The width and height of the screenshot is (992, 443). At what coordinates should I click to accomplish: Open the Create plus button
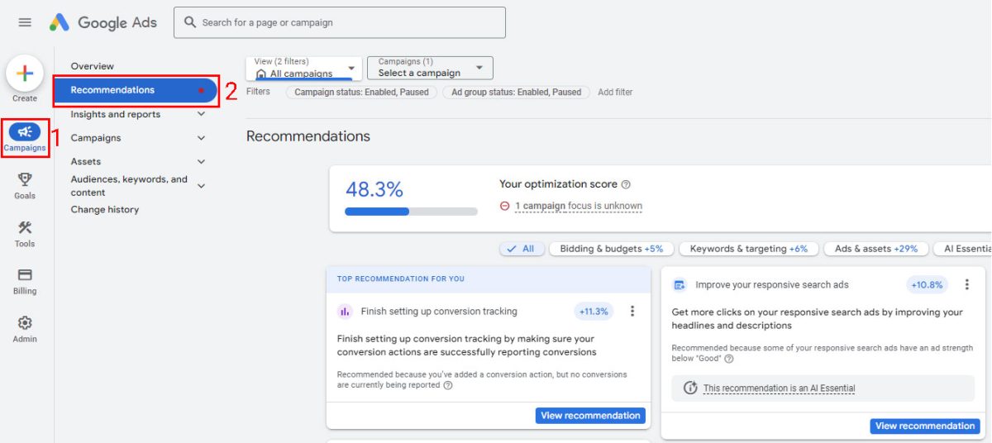click(x=25, y=74)
